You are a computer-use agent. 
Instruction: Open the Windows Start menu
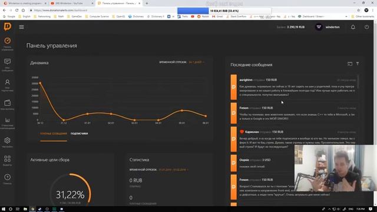click(x=4, y=209)
